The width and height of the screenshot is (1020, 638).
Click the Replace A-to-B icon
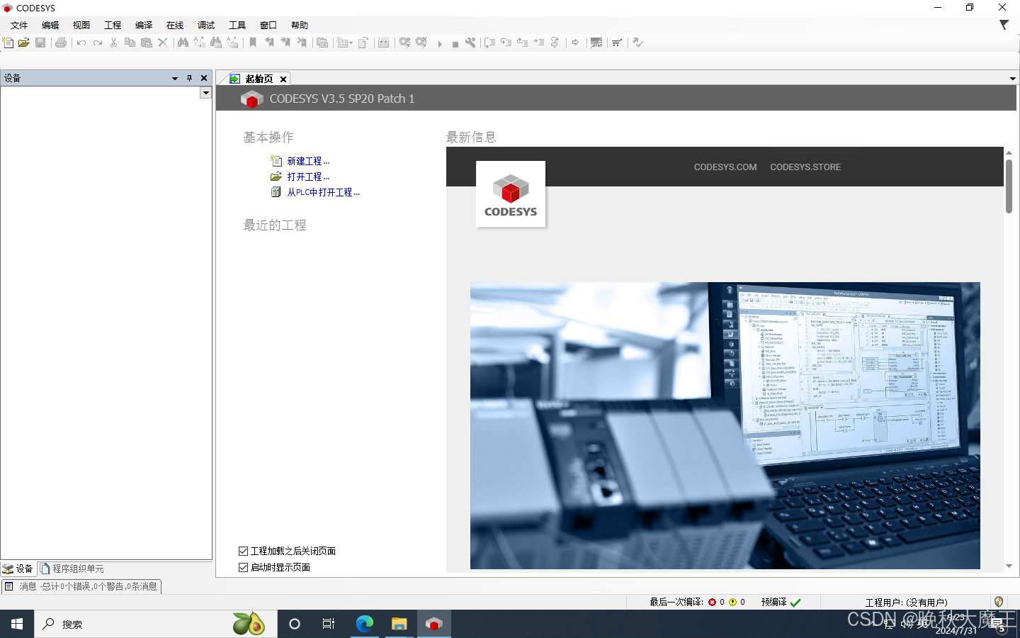point(200,43)
